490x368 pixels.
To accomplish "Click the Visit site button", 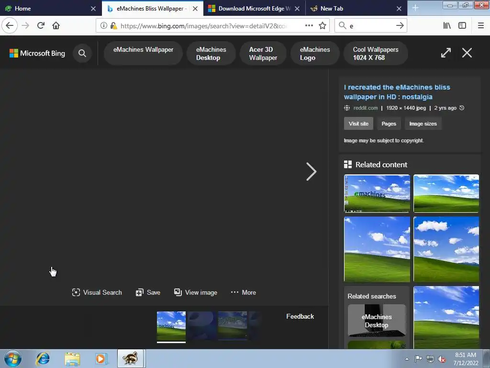I will pyautogui.click(x=358, y=124).
